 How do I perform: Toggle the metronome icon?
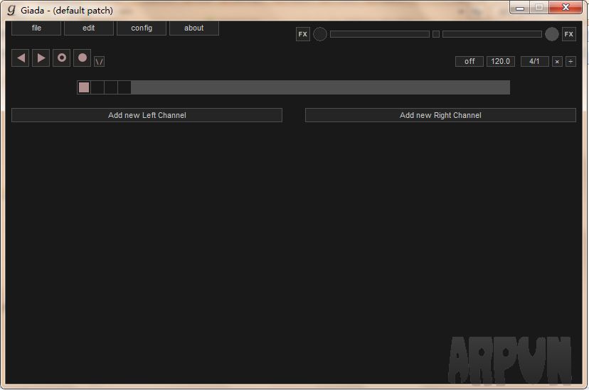tap(100, 62)
